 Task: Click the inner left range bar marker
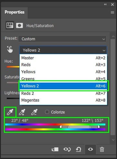pyautogui.click(x=68, y=127)
